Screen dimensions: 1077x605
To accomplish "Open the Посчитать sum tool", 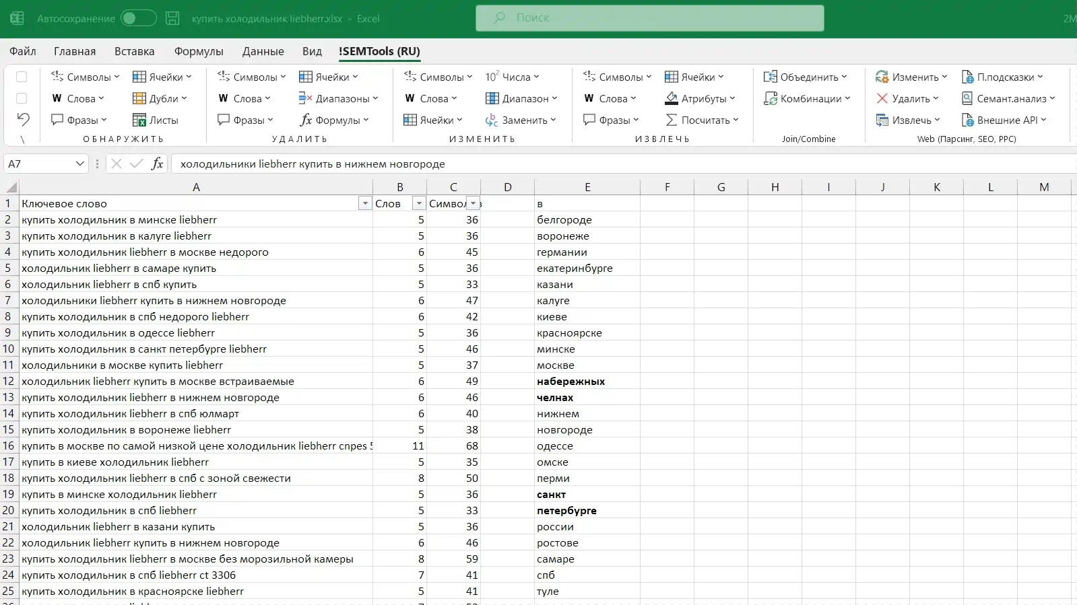I will (x=702, y=120).
